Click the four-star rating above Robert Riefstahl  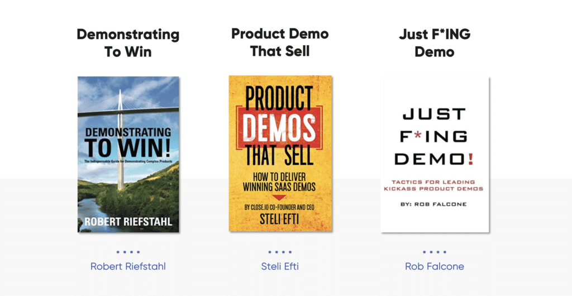(x=128, y=252)
